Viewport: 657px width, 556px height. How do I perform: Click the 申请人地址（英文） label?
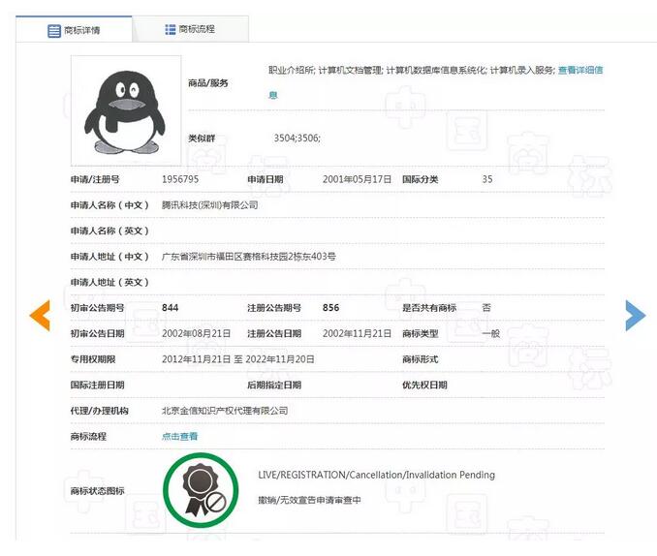tap(109, 282)
